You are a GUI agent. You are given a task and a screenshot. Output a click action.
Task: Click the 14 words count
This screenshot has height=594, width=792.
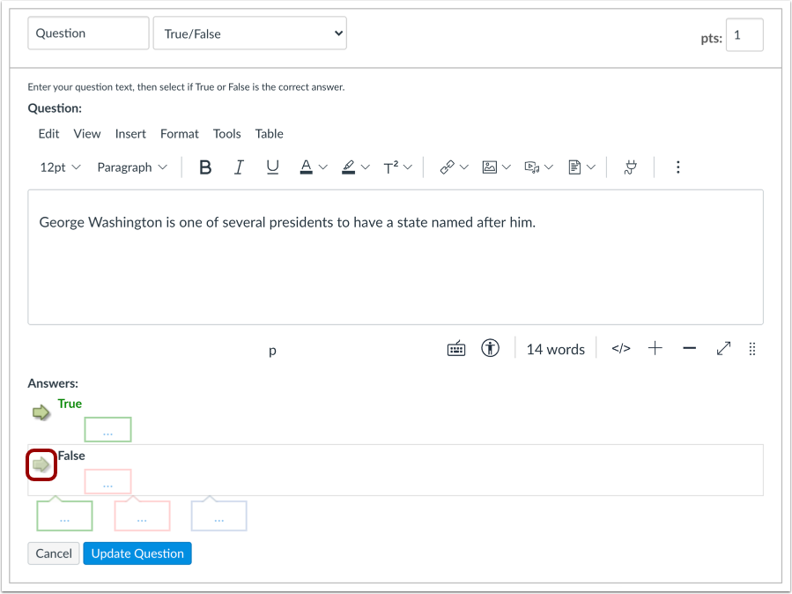click(x=556, y=349)
